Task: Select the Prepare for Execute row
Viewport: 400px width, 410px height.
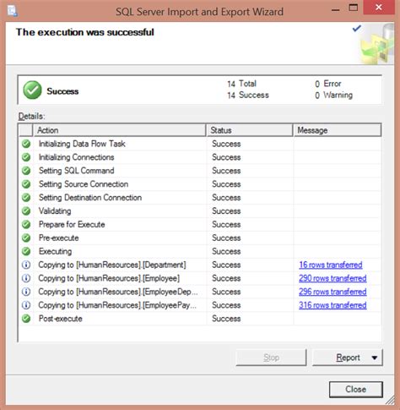Action: click(200, 224)
